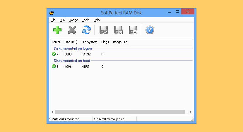Sort by the Flags column header

105,42
